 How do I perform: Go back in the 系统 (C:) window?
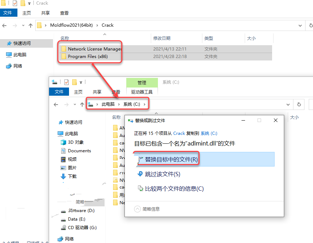56,105
